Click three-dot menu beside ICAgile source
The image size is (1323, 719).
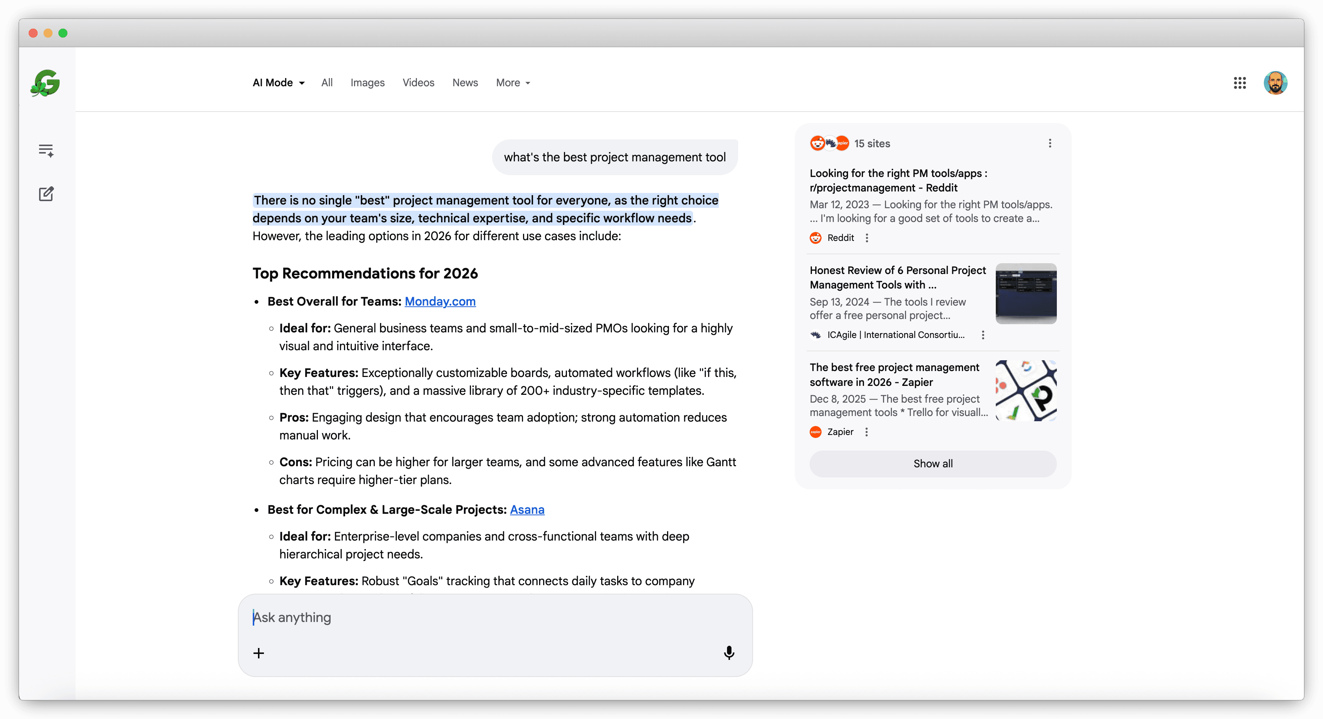click(982, 335)
